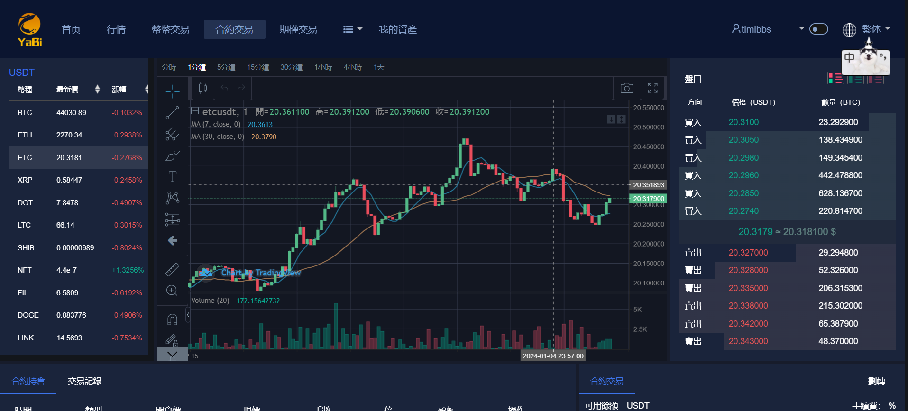Go to 期權交易 in the navigation

tap(298, 29)
